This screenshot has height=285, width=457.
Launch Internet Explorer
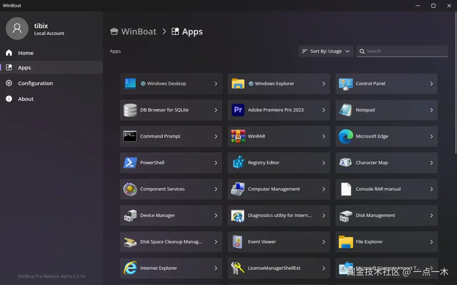171,268
